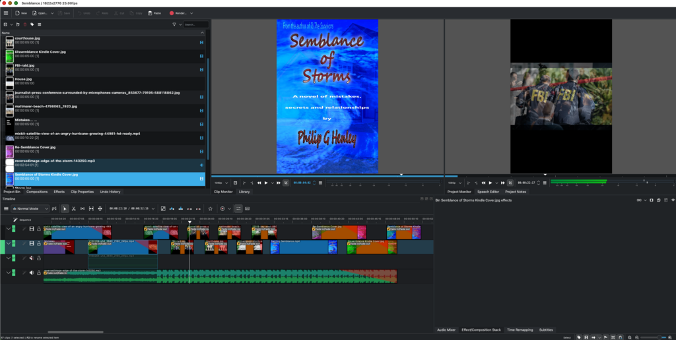Create a New project
This screenshot has width=676, height=340.
click(21, 13)
